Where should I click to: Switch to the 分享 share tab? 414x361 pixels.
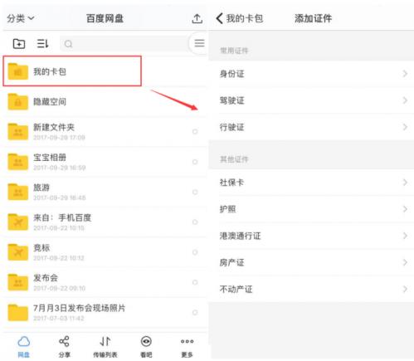(x=64, y=347)
